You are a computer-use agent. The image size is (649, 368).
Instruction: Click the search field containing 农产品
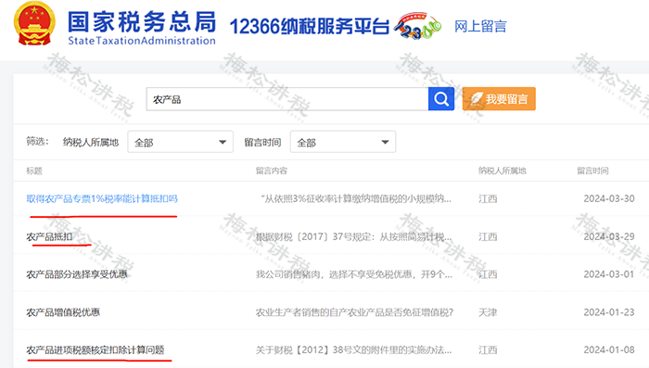[287, 99]
